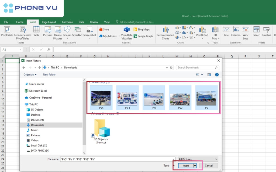
Task: Expand the My Add-ins dropdown arrow
Action: point(119,36)
